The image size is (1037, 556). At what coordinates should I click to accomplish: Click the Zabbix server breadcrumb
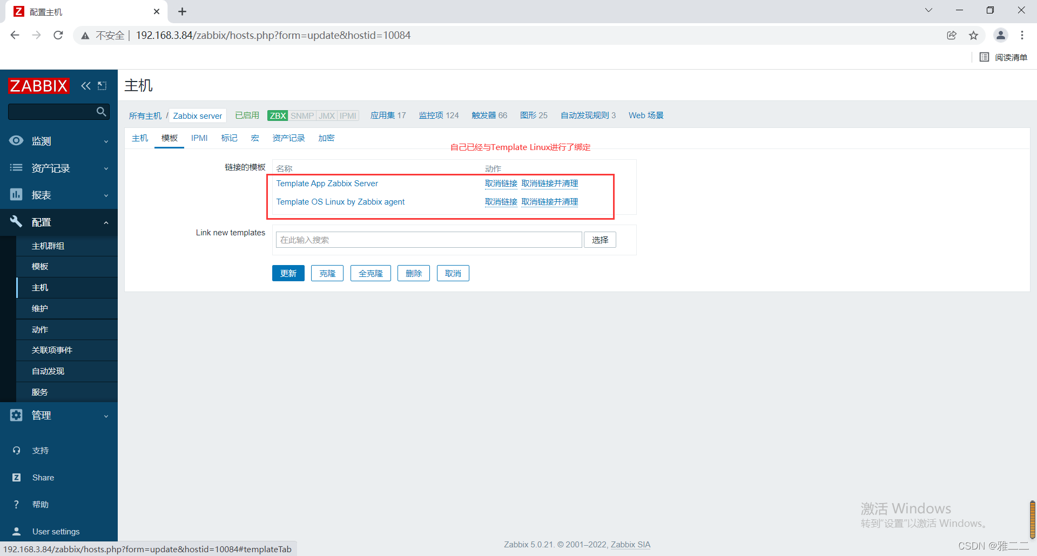pos(197,116)
